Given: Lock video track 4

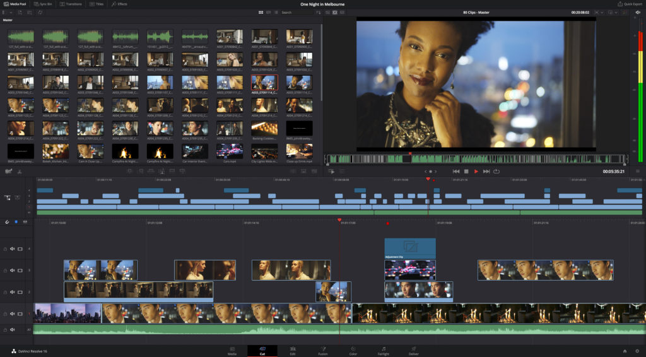Looking at the screenshot, I should coord(5,249).
